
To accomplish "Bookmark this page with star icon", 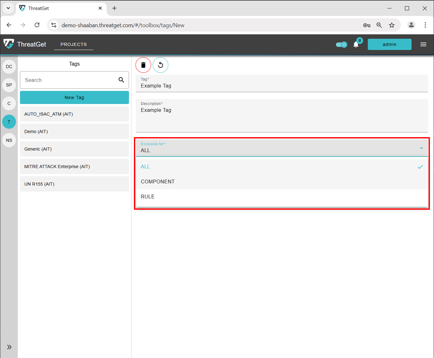I will point(392,25).
